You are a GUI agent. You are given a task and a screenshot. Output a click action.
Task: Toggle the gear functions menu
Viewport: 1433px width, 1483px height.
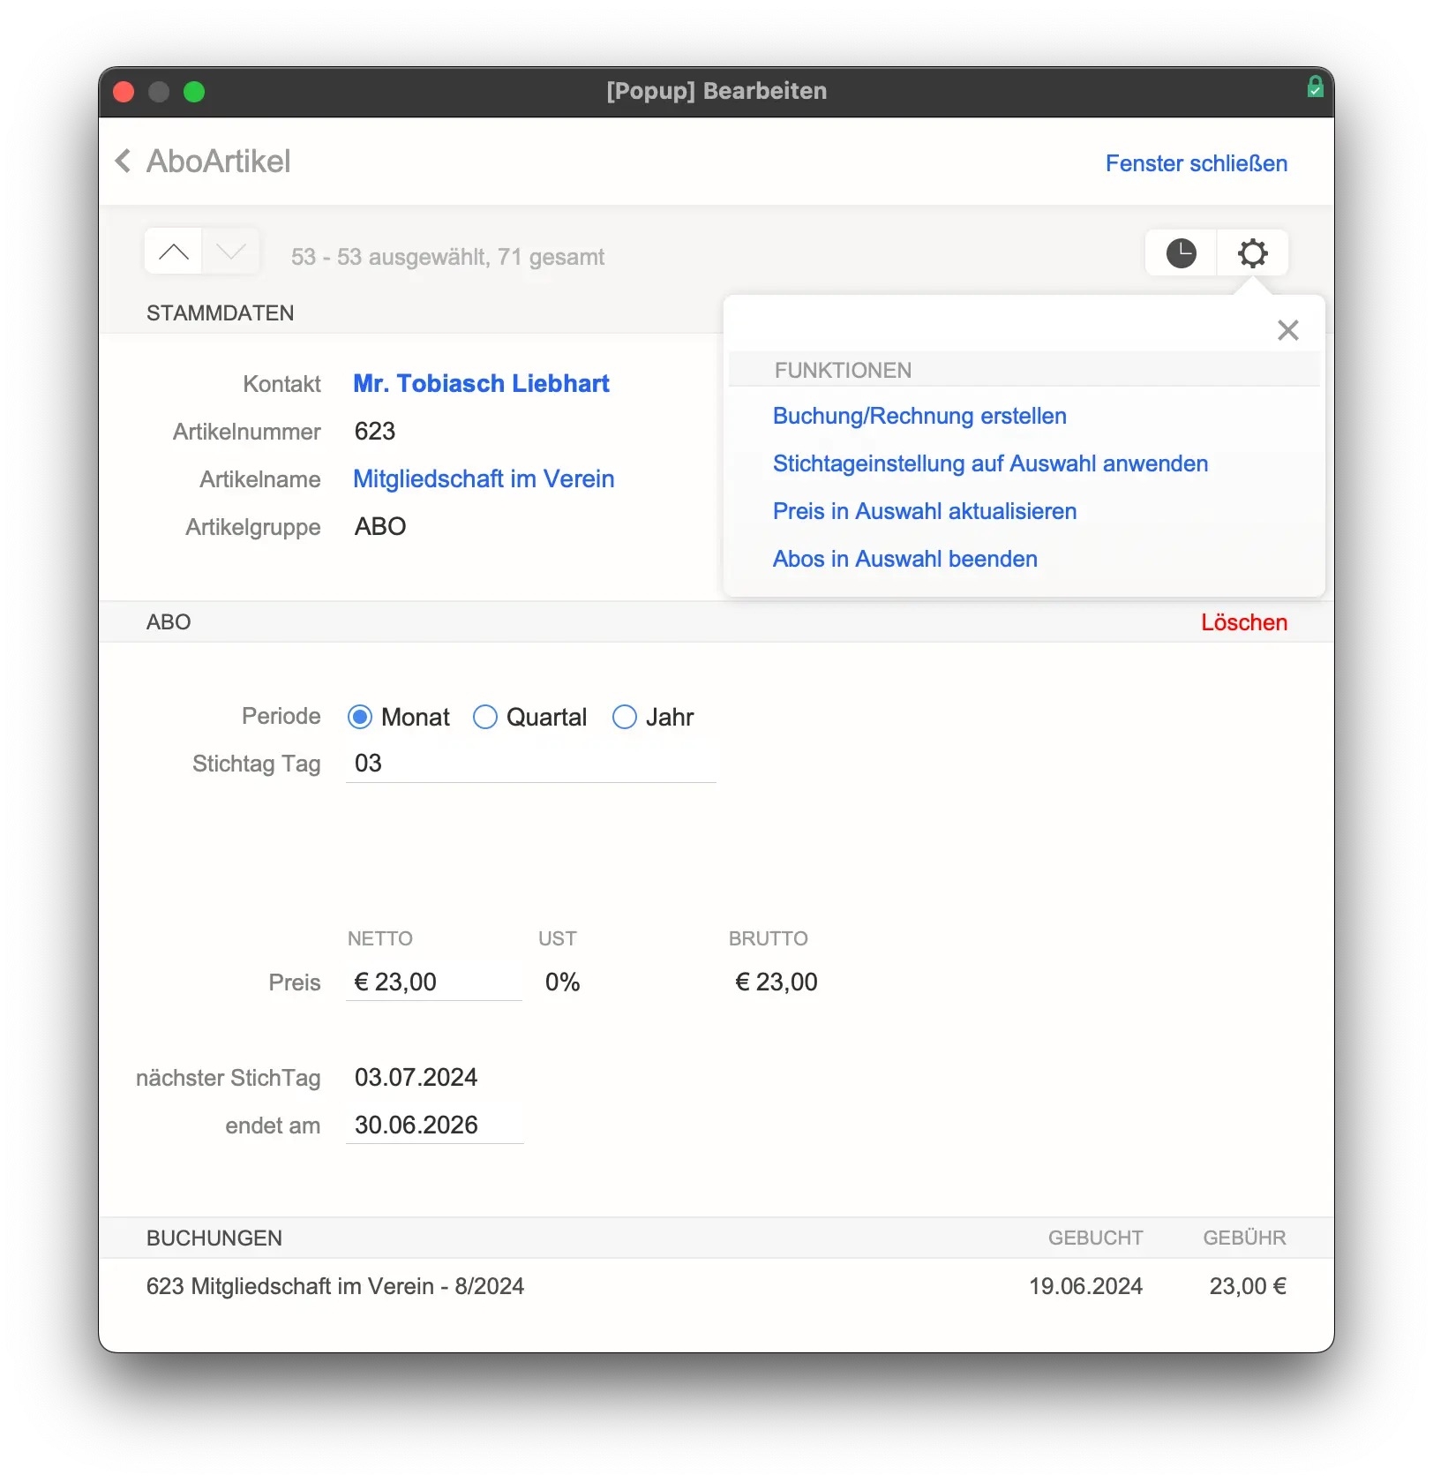(x=1252, y=253)
